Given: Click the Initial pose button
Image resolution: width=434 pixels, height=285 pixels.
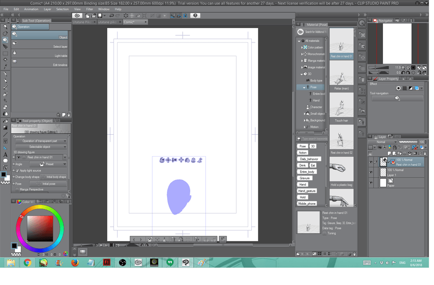Looking at the screenshot, I should 49,184.
